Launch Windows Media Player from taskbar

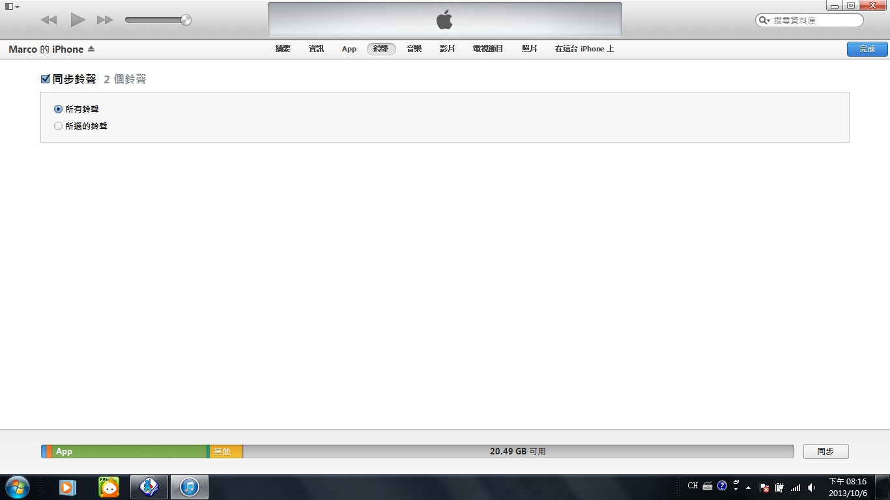(68, 487)
